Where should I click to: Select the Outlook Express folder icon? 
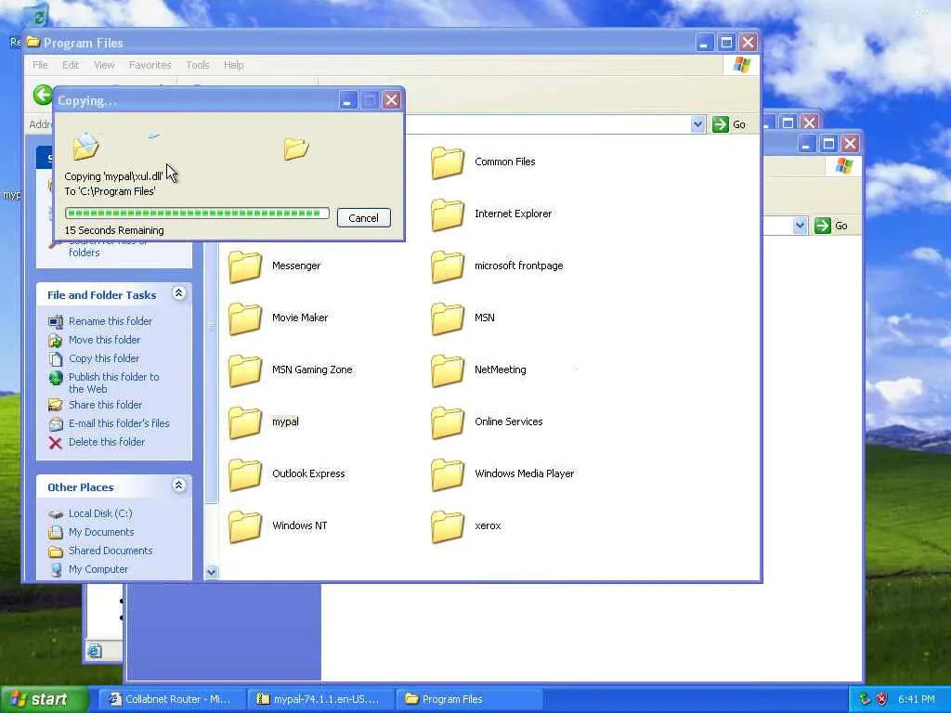click(245, 474)
